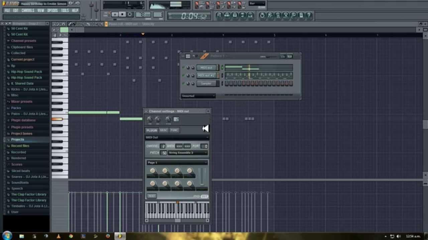This screenshot has width=428, height=240.
Task: Mute the MIDI out channel green light
Action: (183, 68)
